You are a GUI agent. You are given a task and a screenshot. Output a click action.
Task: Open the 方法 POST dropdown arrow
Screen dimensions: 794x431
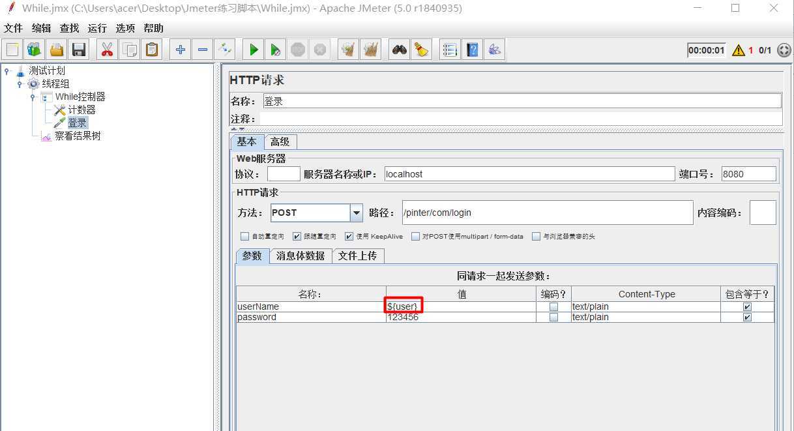click(357, 213)
